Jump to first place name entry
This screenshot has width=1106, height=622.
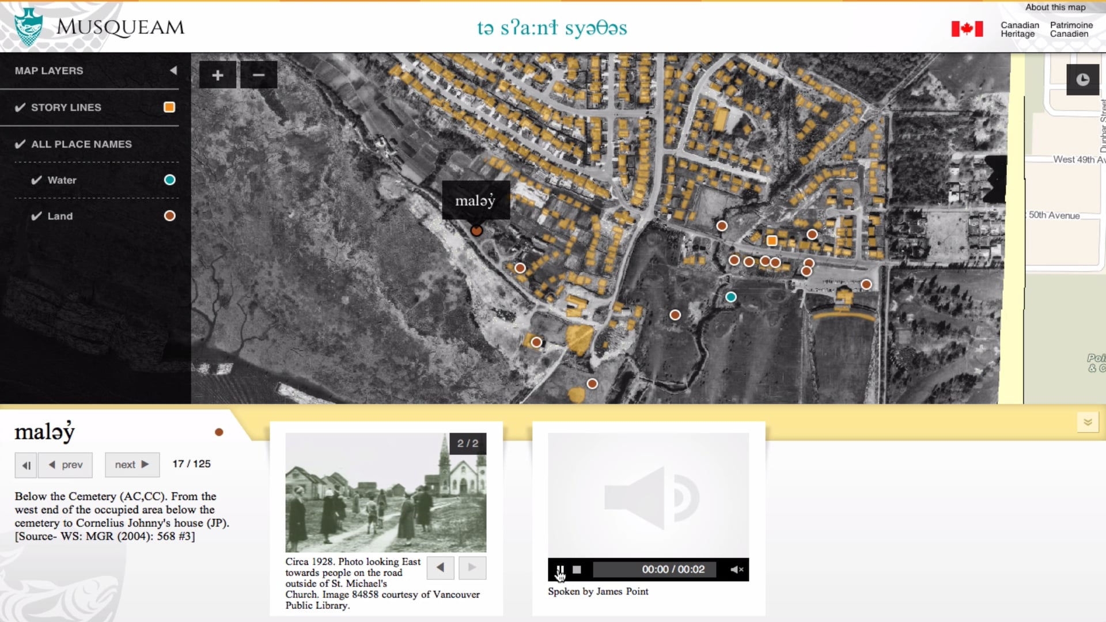26,465
